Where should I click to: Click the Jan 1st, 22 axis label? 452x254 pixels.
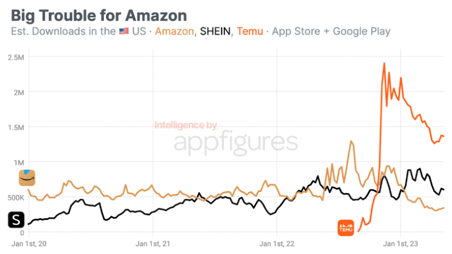pyautogui.click(x=277, y=243)
